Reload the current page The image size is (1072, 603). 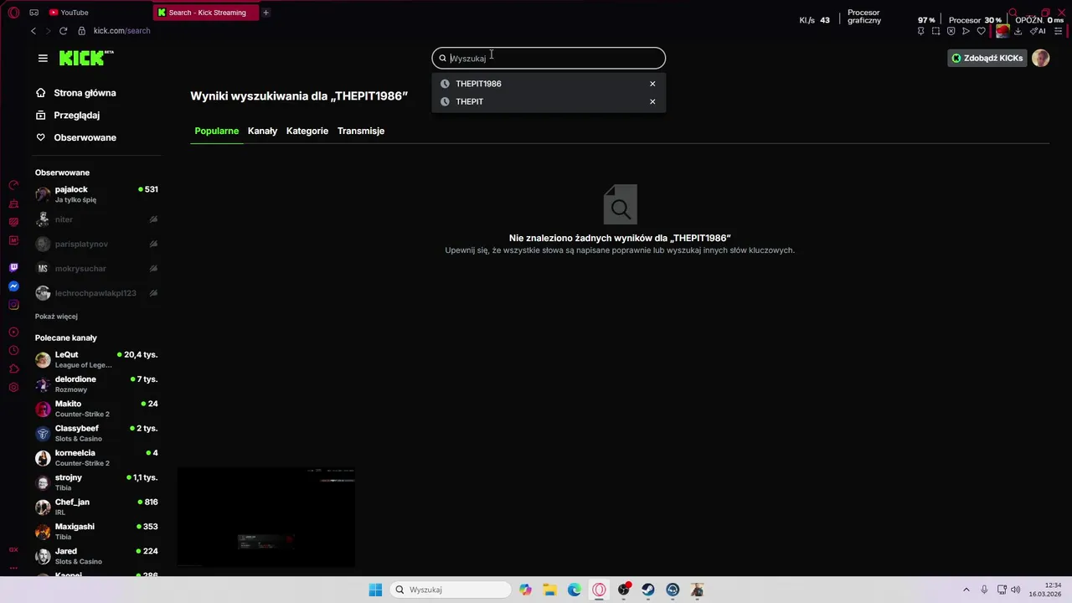tap(63, 31)
